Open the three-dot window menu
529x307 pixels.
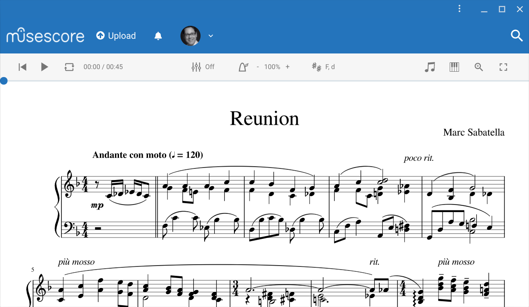click(x=459, y=9)
